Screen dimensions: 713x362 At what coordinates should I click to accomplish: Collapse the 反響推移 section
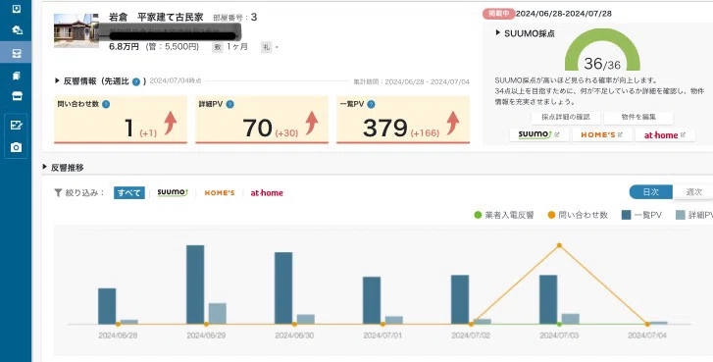coord(44,167)
